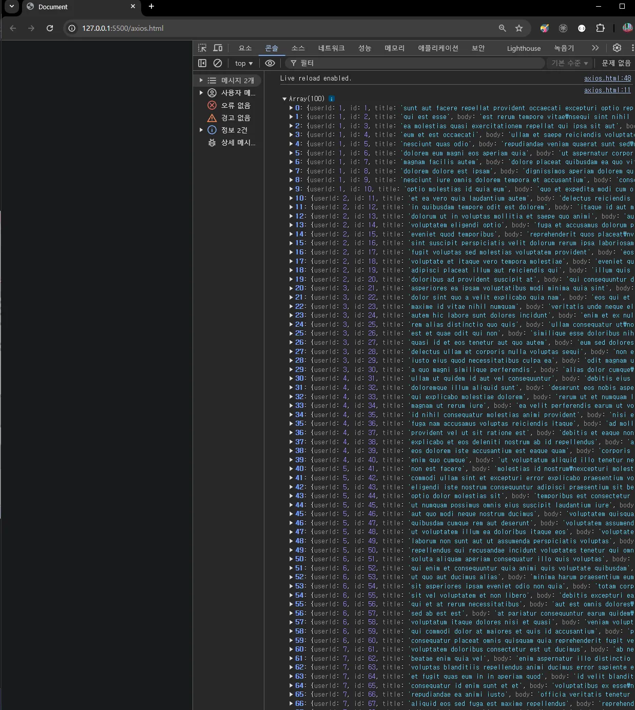This screenshot has height=710, width=635.
Task: Toggle the console sidebar panel icon
Action: [x=202, y=63]
